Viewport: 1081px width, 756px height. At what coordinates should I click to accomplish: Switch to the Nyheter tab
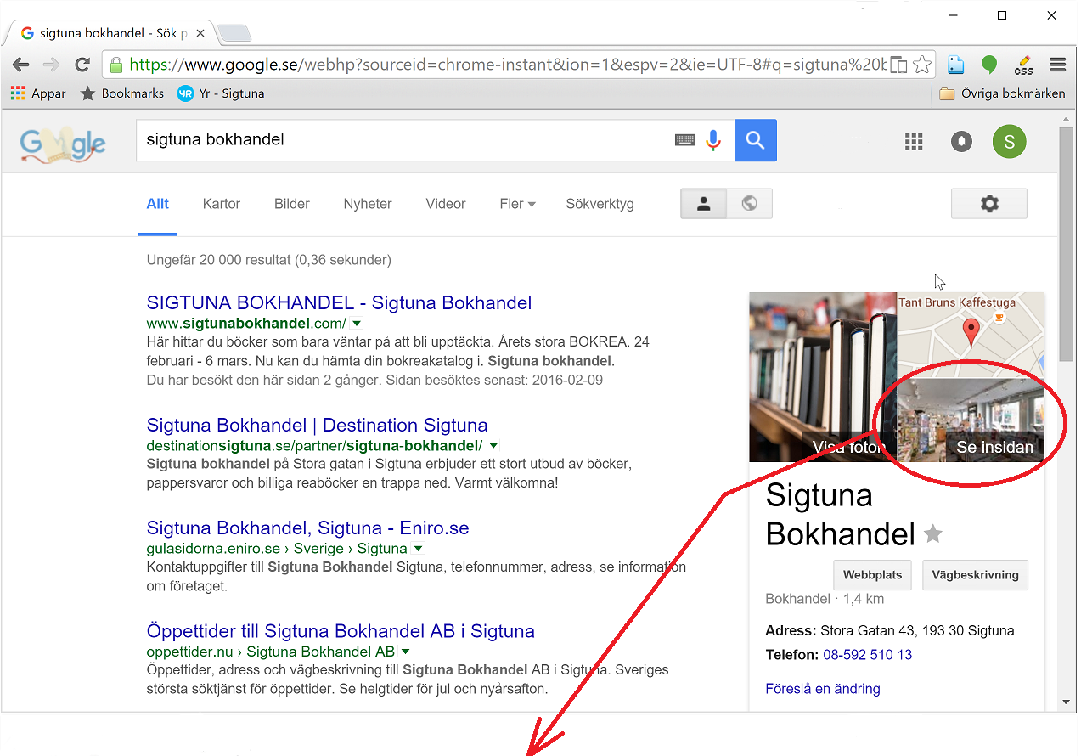pos(368,204)
